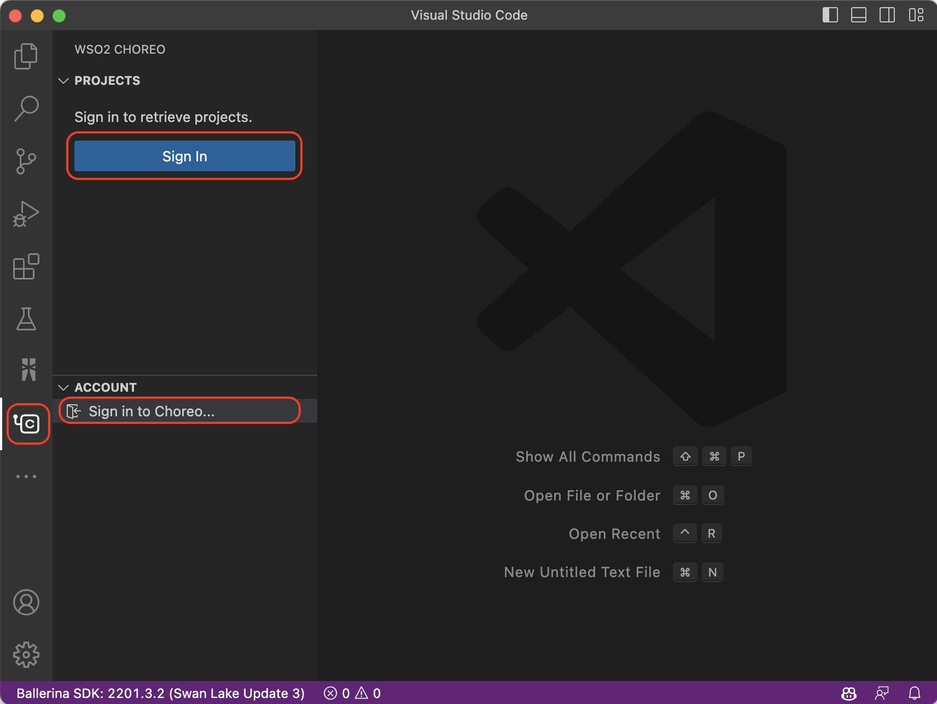Open the Accounts menu icon
Screen dimensions: 937x704
coord(26,602)
